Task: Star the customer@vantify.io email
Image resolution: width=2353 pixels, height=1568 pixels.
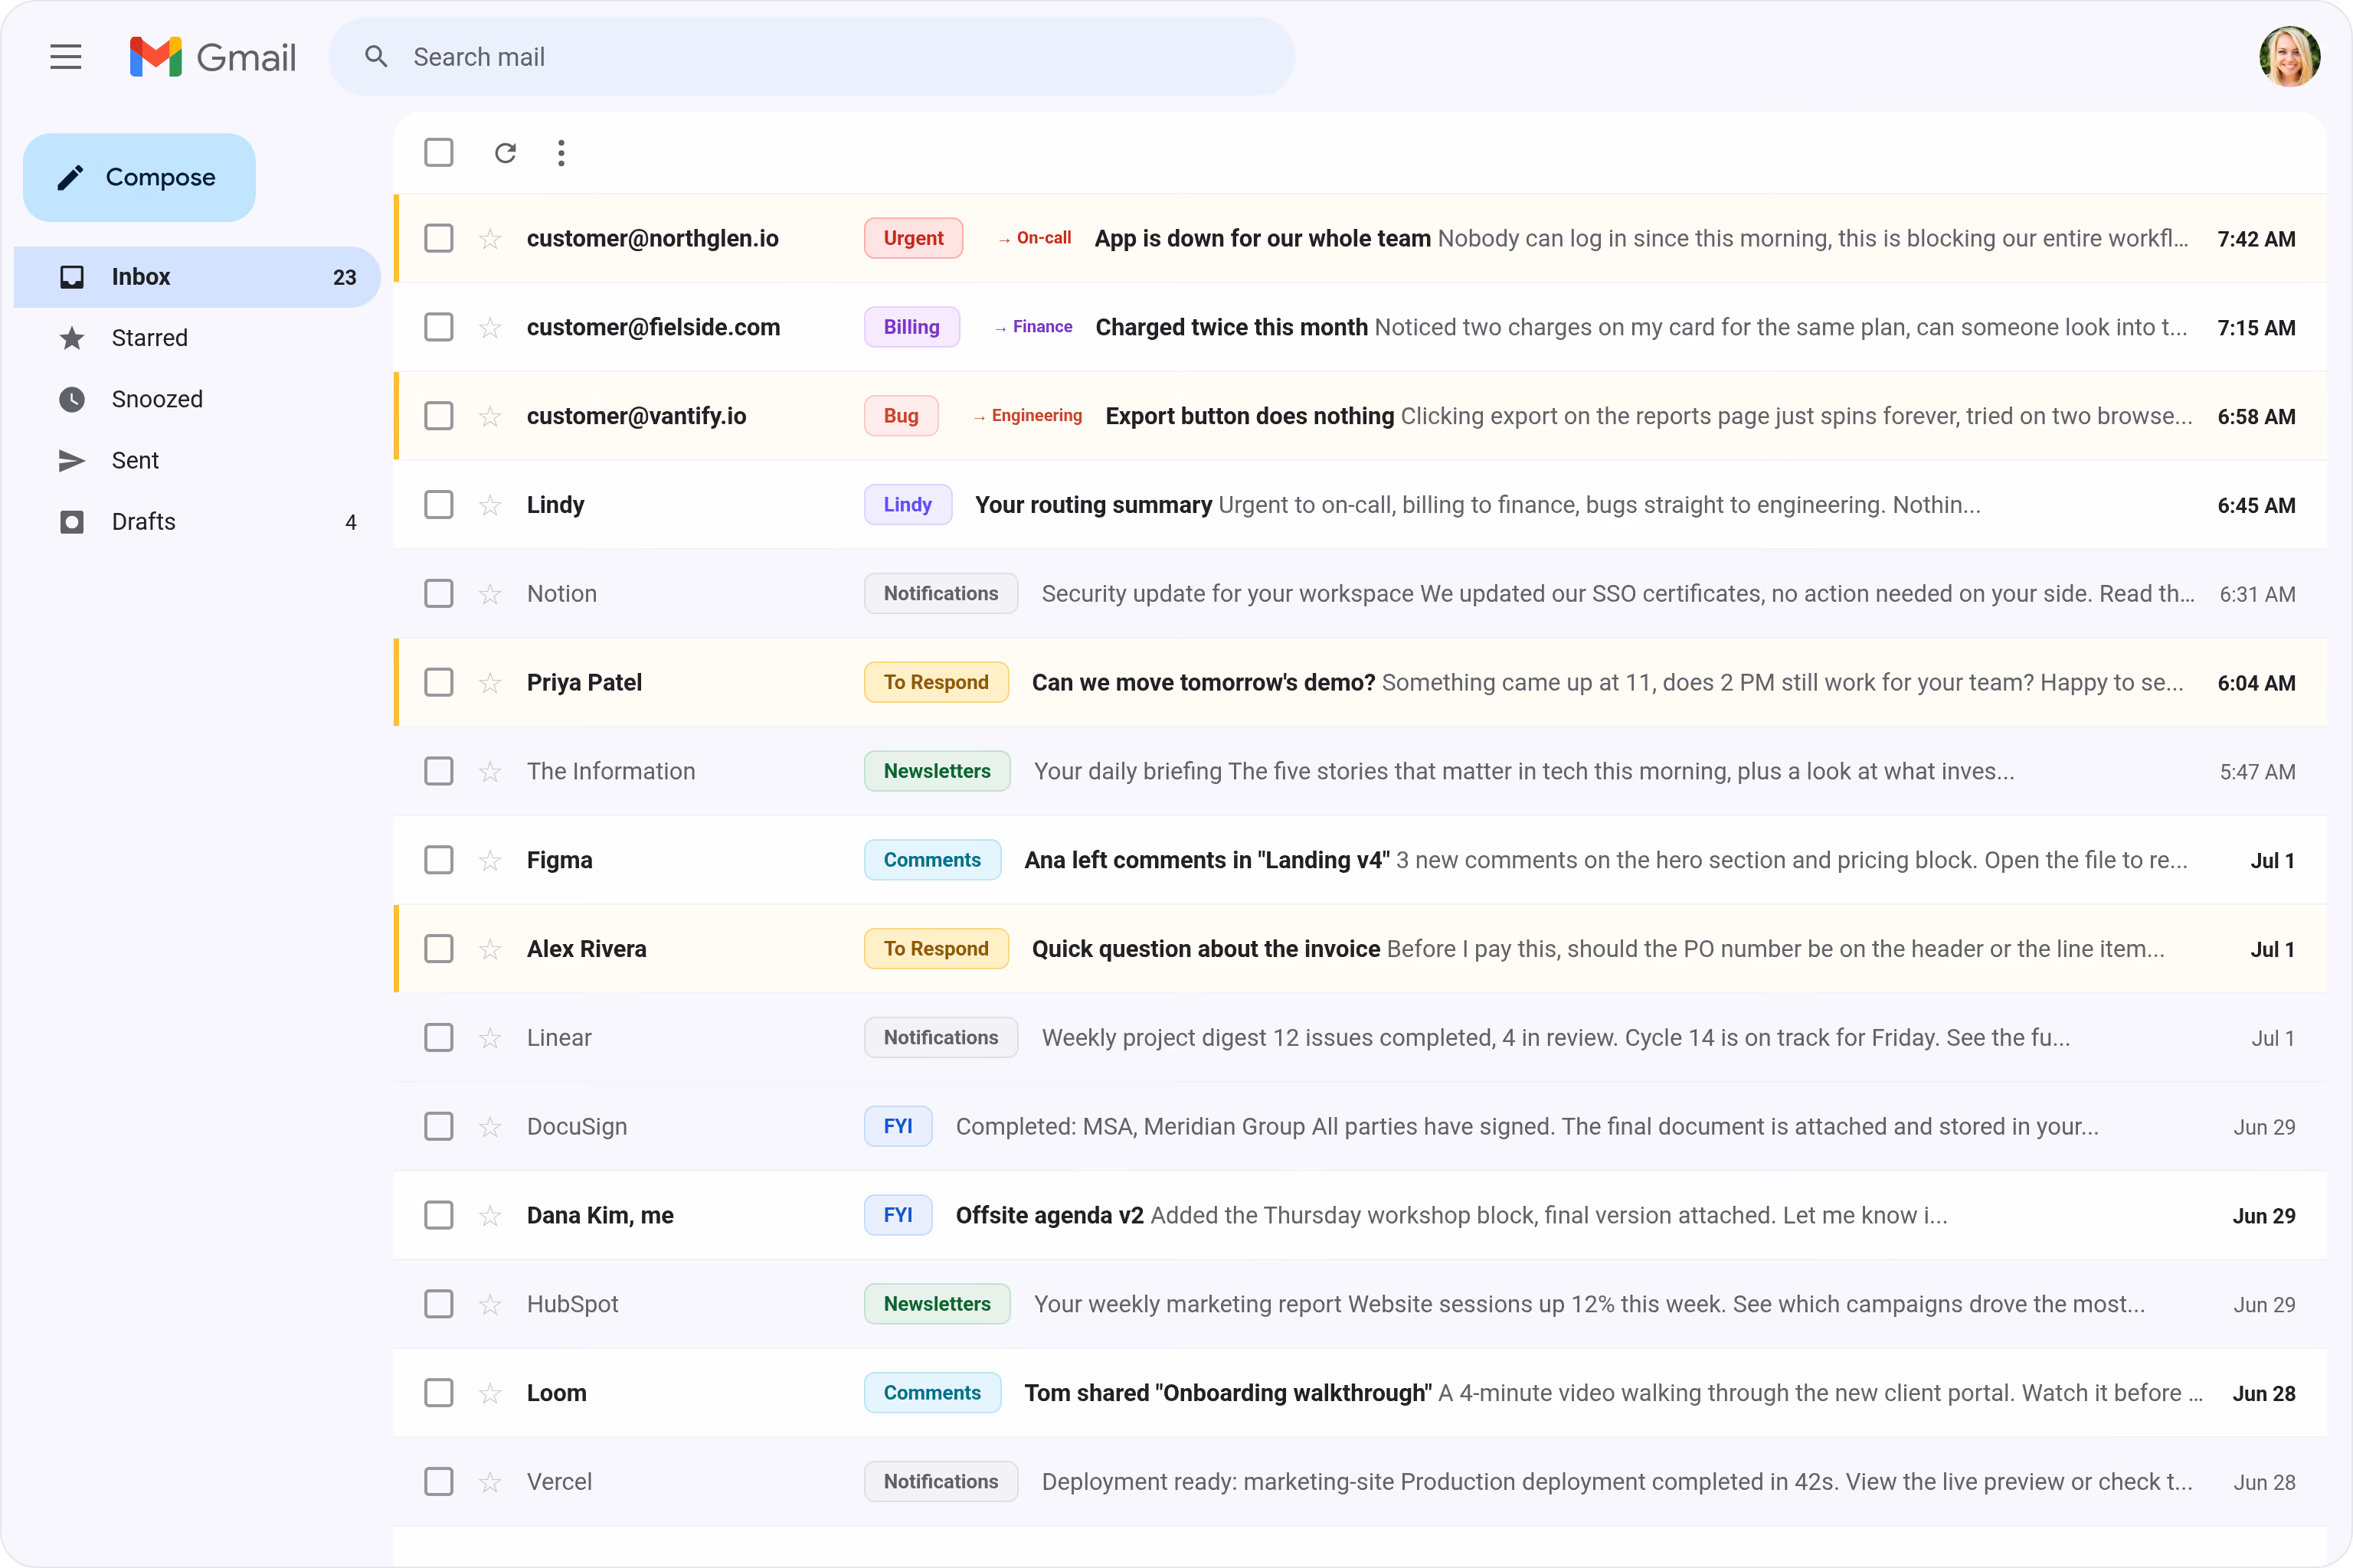Action: pos(489,417)
